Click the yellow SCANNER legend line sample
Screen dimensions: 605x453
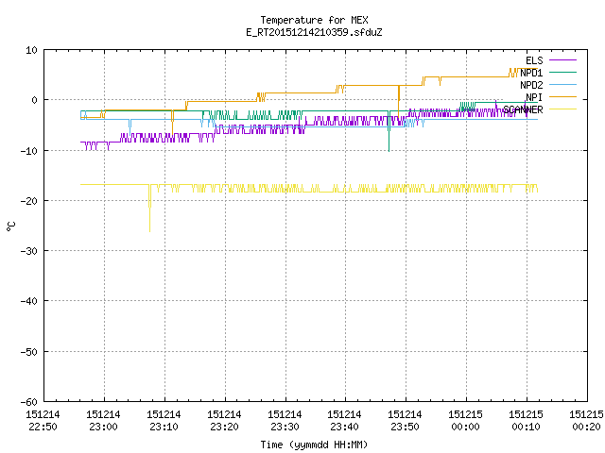point(562,109)
